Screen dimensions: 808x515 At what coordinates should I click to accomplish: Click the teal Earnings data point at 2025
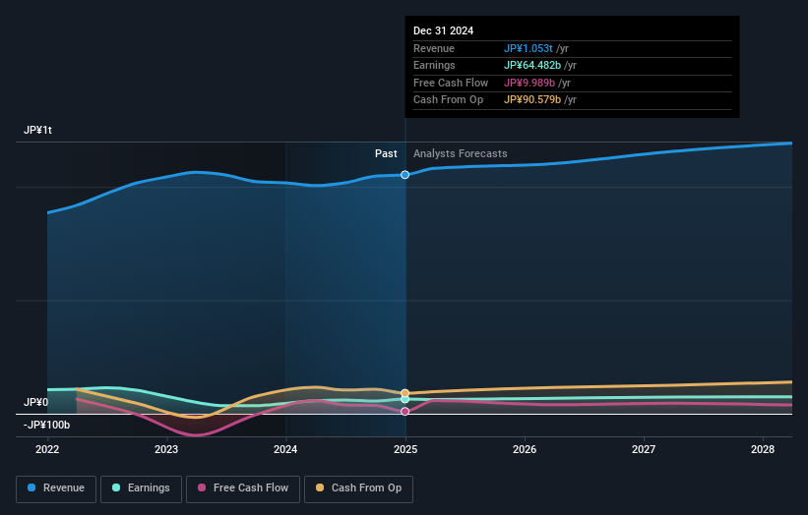[x=405, y=399]
